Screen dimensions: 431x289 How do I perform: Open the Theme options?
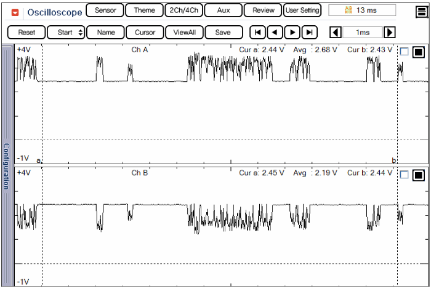tap(144, 10)
